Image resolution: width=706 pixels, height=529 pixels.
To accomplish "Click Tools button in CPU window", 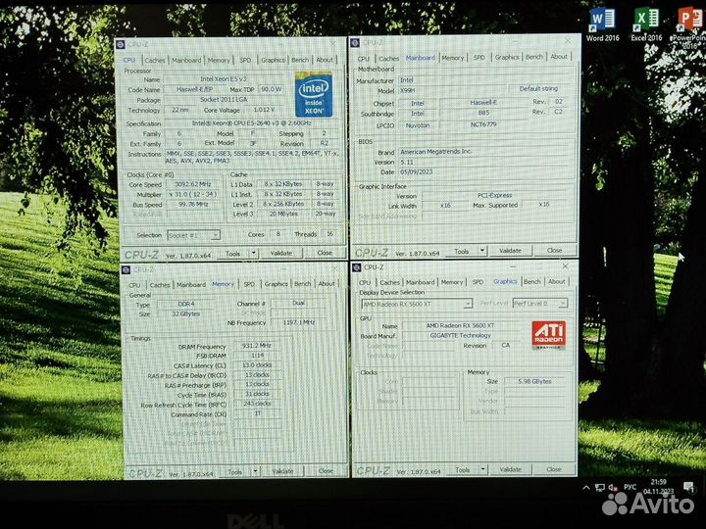I will [232, 254].
